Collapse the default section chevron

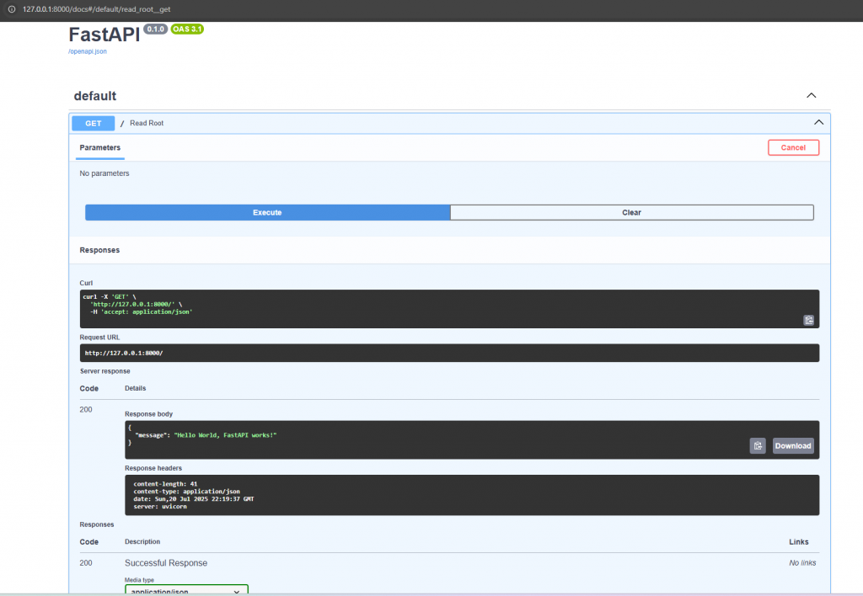click(812, 96)
